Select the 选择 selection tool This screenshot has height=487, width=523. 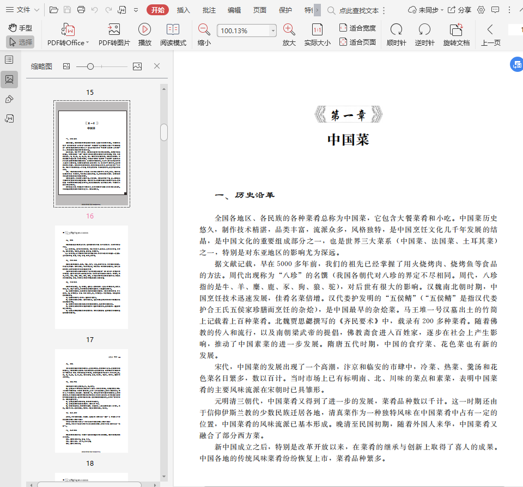pos(20,42)
